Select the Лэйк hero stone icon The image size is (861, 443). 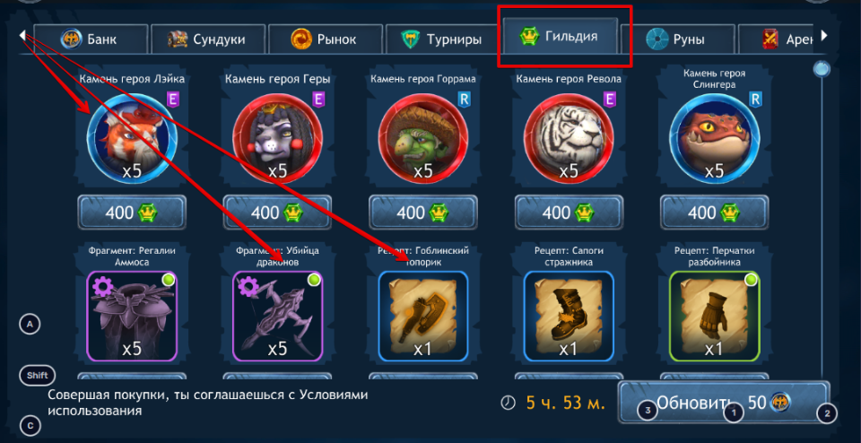133,138
